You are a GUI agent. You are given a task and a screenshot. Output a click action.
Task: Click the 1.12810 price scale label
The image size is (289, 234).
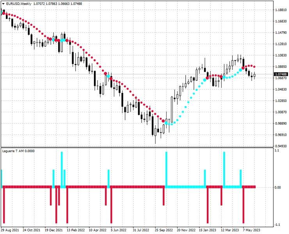point(281,44)
